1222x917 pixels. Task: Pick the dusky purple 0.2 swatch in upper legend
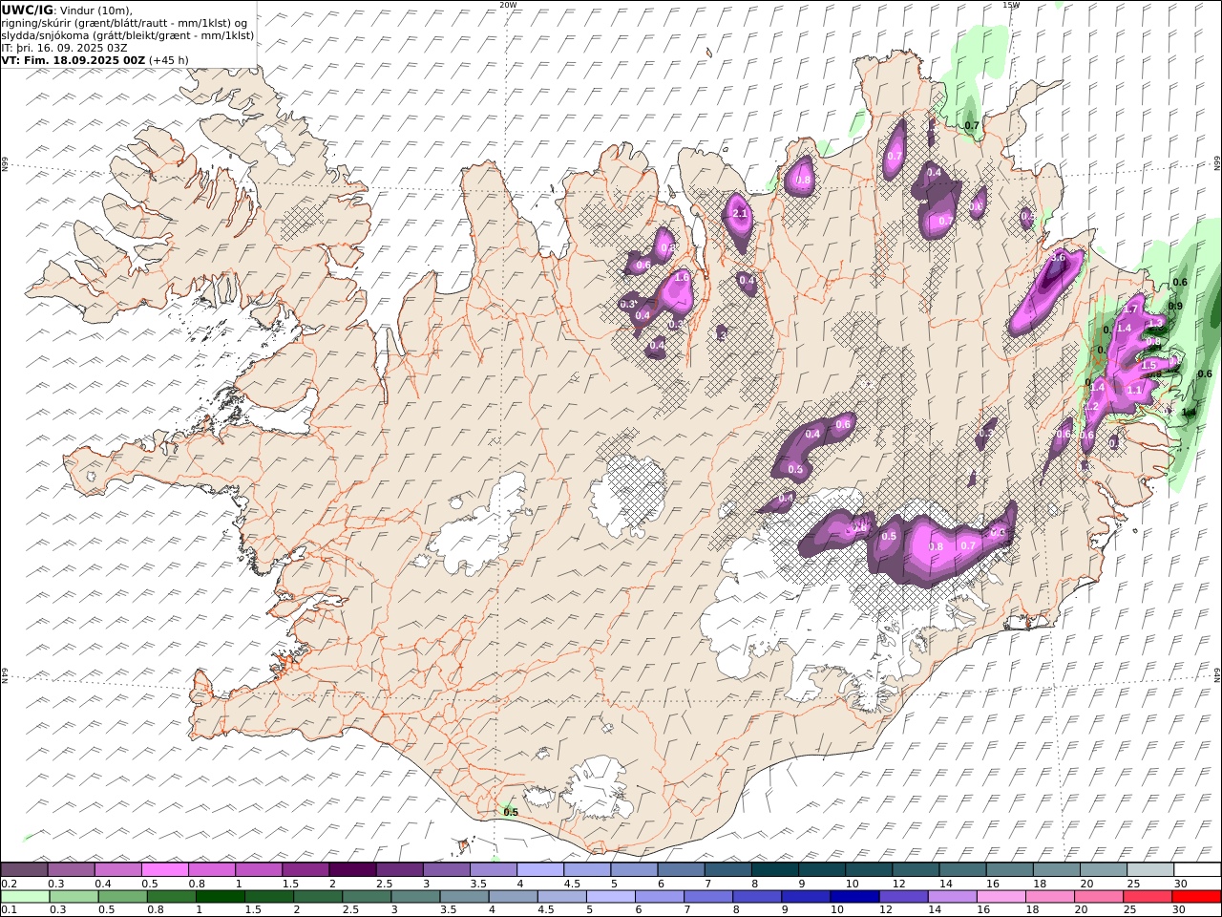(x=25, y=869)
